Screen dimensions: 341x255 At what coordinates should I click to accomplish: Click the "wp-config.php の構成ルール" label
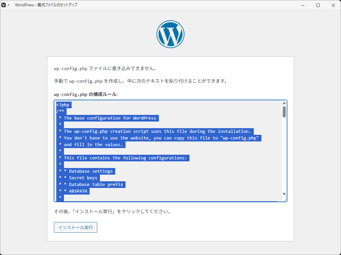[x=86, y=94]
